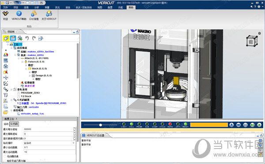Collapse the 数控机床 tree node

tap(11, 48)
